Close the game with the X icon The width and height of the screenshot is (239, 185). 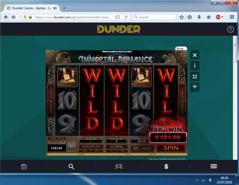click(x=194, y=55)
